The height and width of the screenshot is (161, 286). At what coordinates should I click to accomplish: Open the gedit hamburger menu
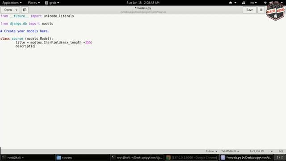[261, 10]
